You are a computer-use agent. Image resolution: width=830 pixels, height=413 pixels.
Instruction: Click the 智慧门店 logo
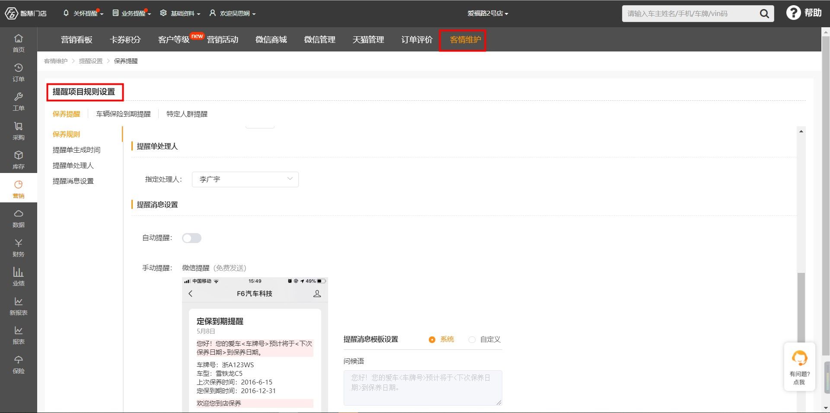pos(26,13)
